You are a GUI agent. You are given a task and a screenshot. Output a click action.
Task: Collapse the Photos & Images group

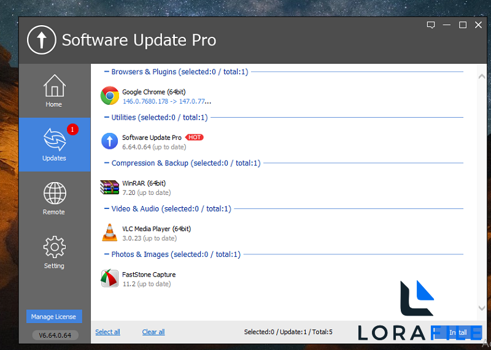pos(106,254)
